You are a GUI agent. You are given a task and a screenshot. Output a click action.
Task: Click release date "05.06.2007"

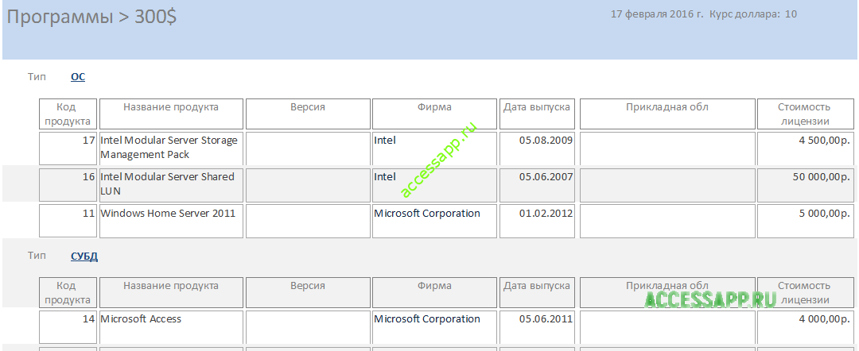tap(537, 185)
